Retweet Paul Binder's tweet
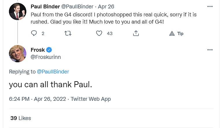The image size is (222, 128). [67, 34]
